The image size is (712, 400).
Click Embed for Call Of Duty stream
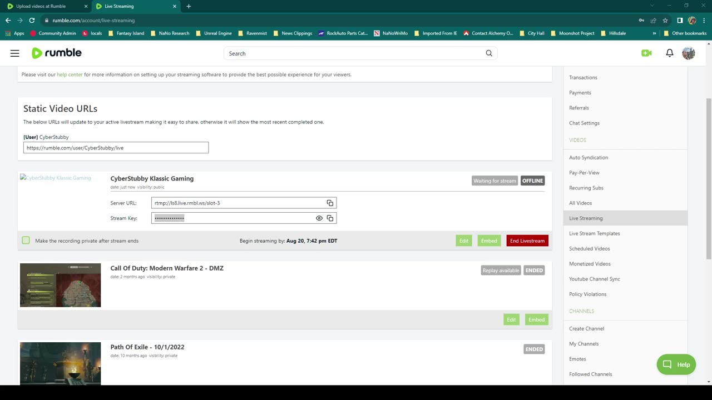pos(536,319)
